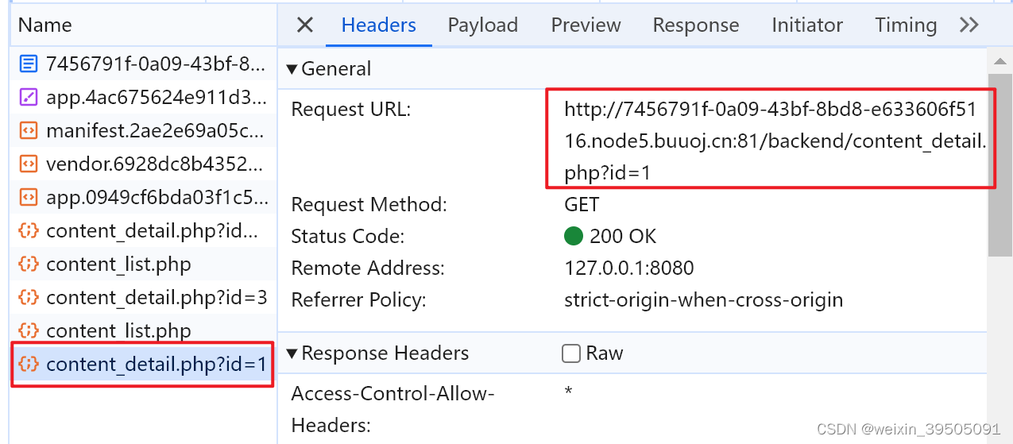The height and width of the screenshot is (444, 1013).
Task: Click the GET request method value
Action: coord(582,205)
